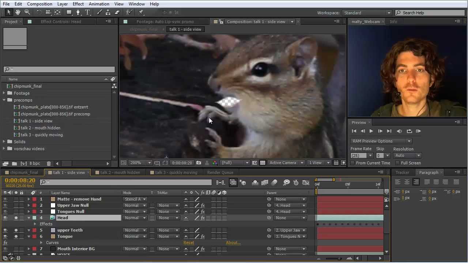Select the Pen tool

point(78,12)
